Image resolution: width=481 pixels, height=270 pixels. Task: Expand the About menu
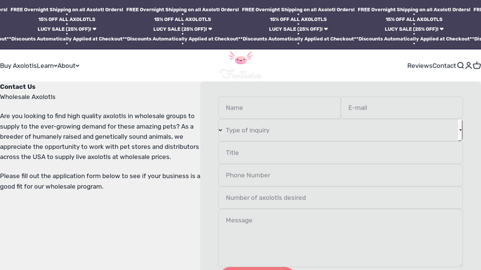(68, 65)
